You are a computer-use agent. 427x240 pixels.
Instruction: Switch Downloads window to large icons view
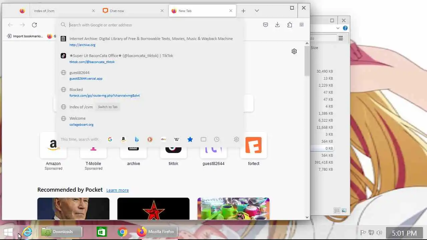[344, 210]
